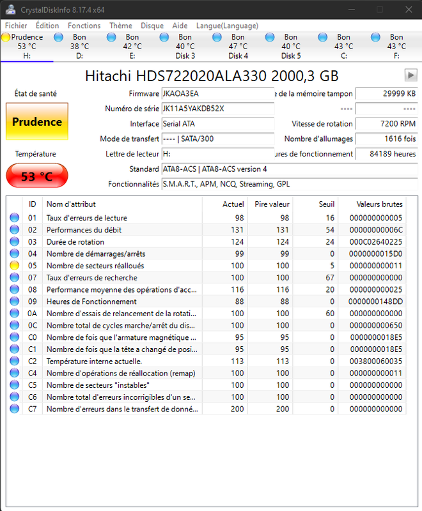Screen dimensions: 422x511
Task: Open the Thème menu
Action: click(x=121, y=26)
